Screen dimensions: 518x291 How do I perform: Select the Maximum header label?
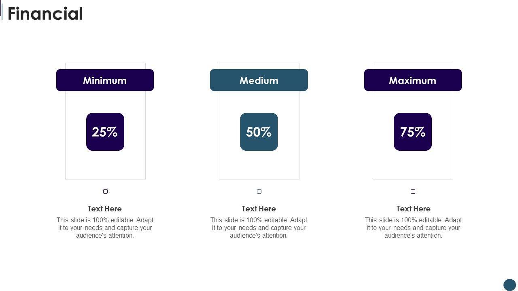point(413,80)
